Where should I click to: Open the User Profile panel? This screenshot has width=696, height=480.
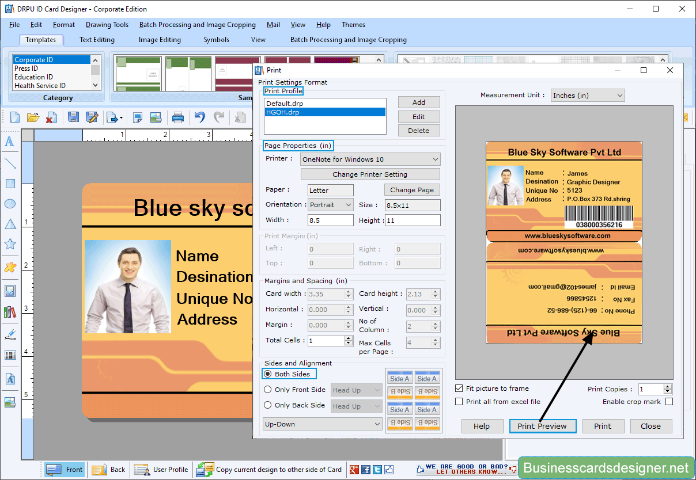(161, 470)
